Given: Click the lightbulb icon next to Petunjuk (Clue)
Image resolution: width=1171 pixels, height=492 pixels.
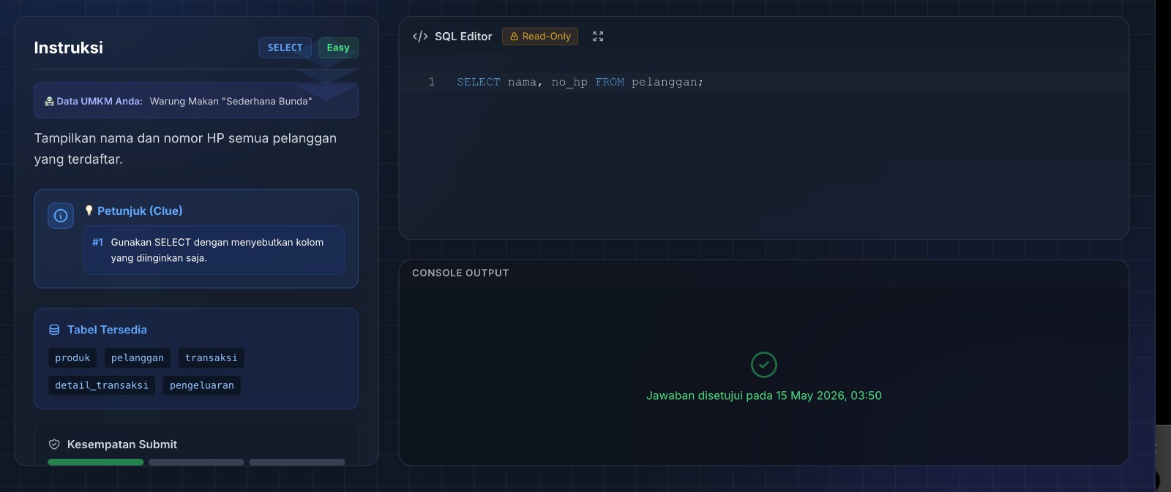Looking at the screenshot, I should click(x=89, y=211).
